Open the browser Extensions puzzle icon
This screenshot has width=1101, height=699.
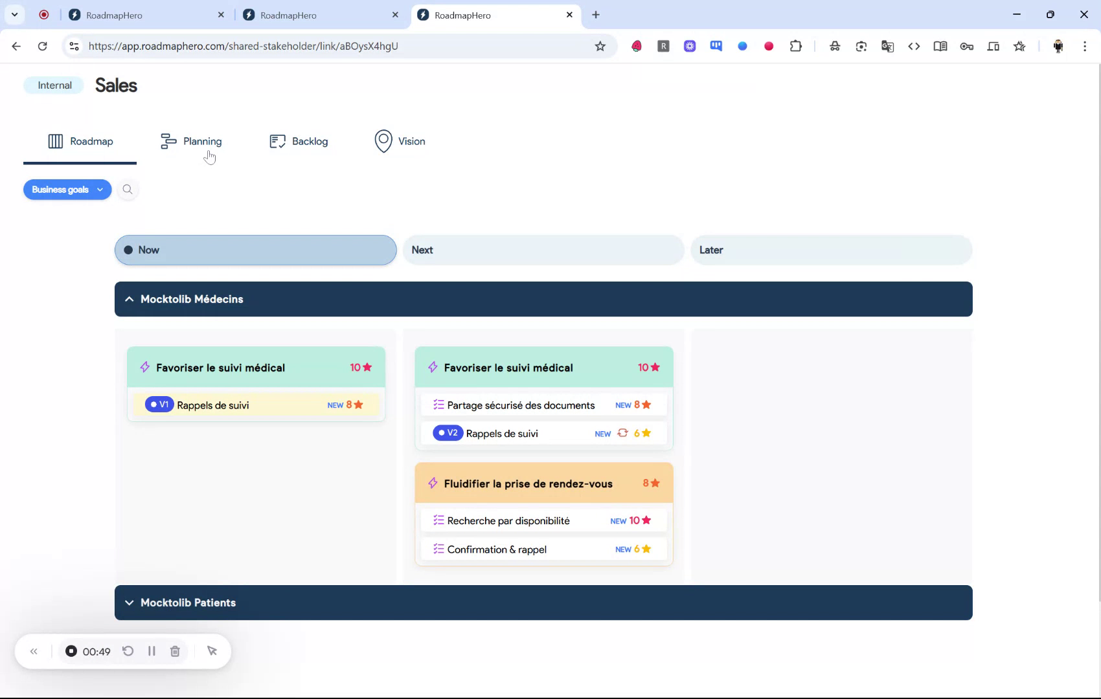click(796, 46)
